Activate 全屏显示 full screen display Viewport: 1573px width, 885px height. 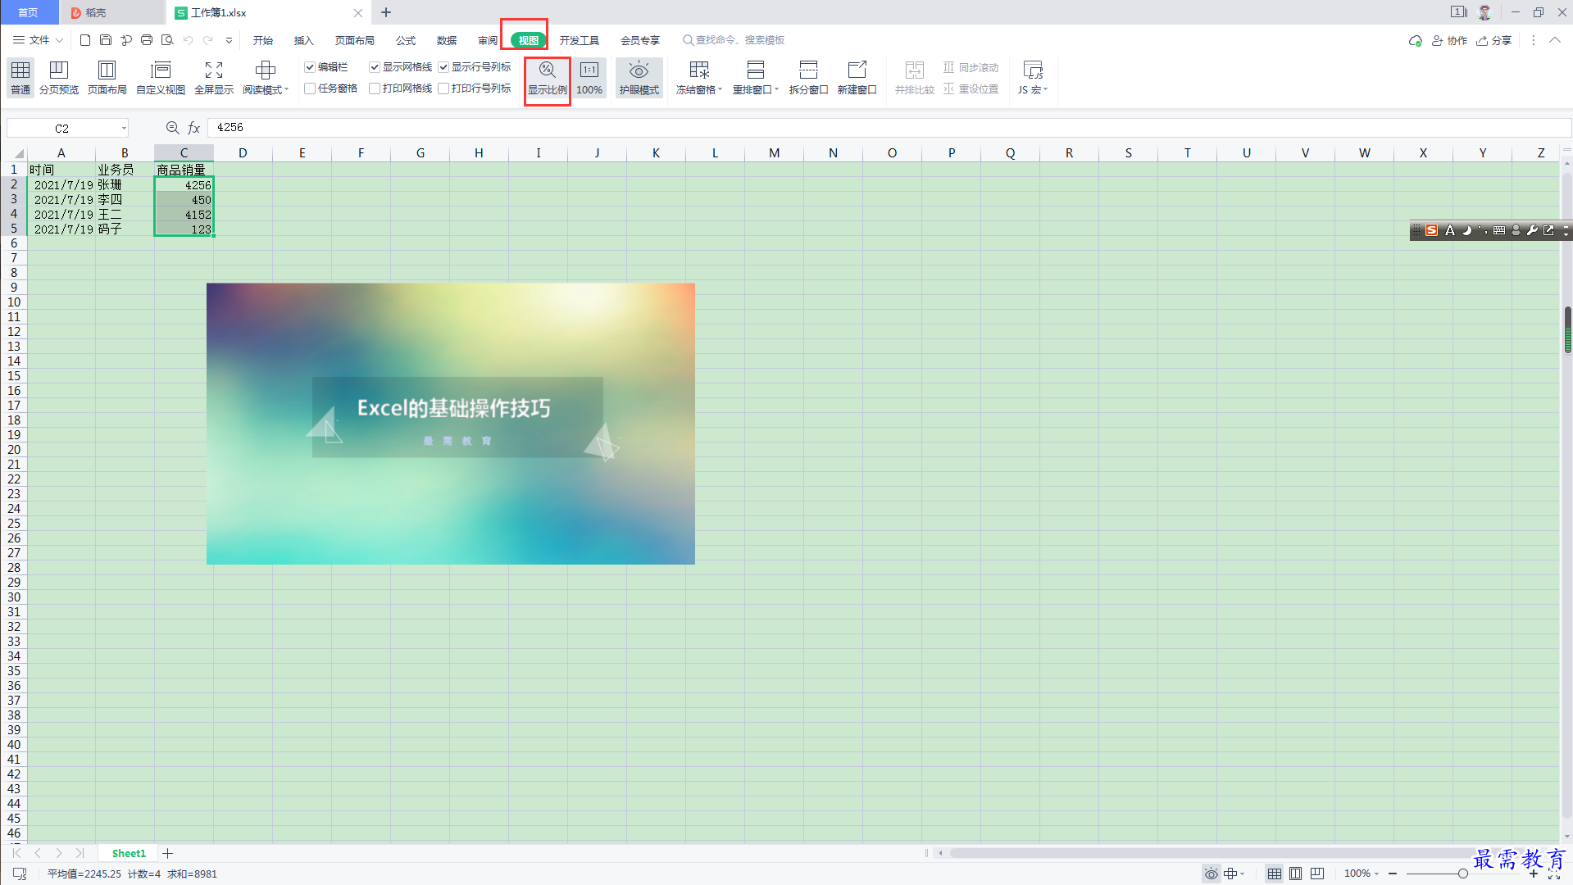coord(214,78)
